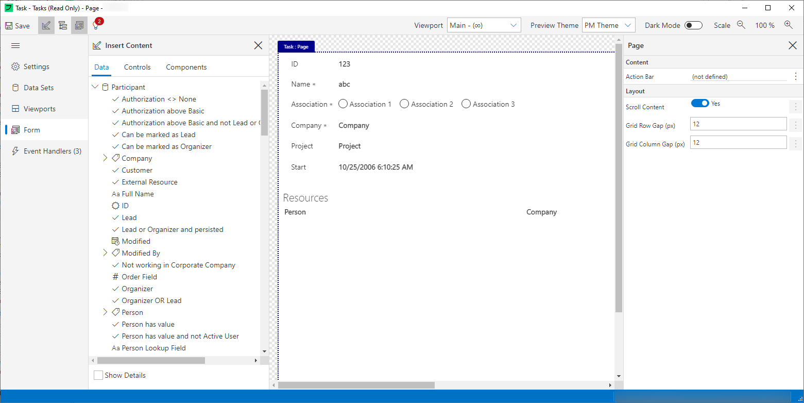Image resolution: width=804 pixels, height=403 pixels.
Task: Collapse the Participant tree node
Action: click(x=95, y=87)
